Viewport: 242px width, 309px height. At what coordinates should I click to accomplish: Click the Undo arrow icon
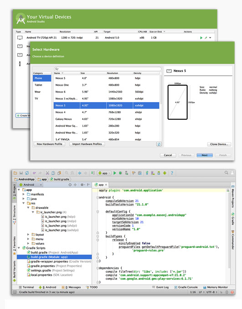click(x=35, y=173)
